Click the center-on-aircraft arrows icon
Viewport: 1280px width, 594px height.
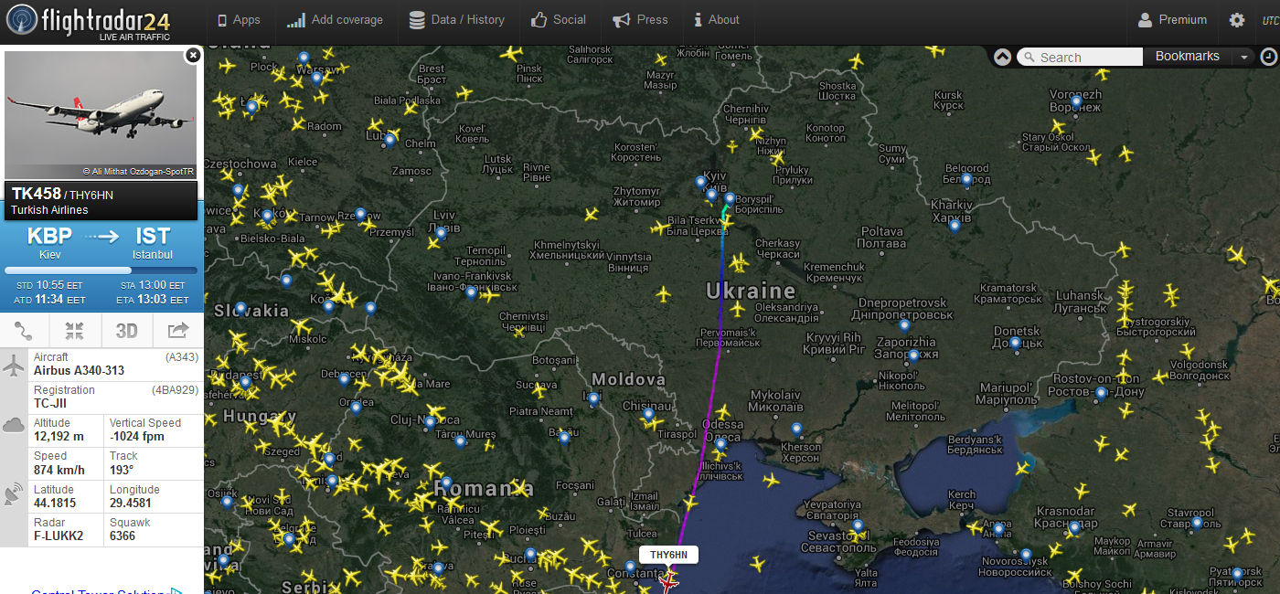(75, 331)
